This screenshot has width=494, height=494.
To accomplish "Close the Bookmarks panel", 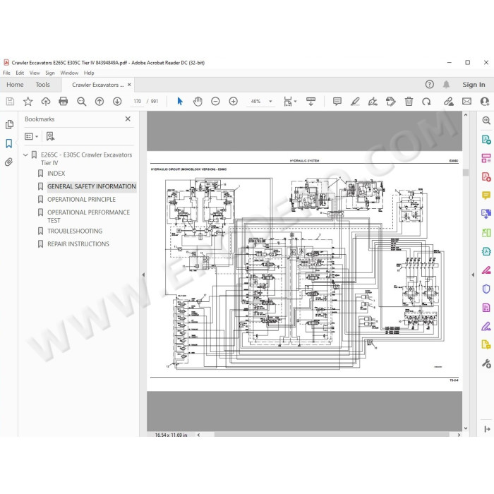I will pyautogui.click(x=128, y=119).
